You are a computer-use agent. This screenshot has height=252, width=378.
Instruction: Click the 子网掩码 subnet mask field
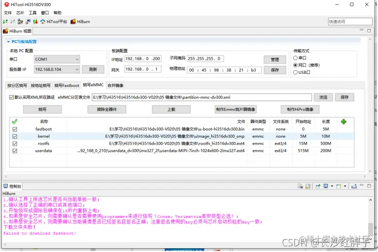205,59
